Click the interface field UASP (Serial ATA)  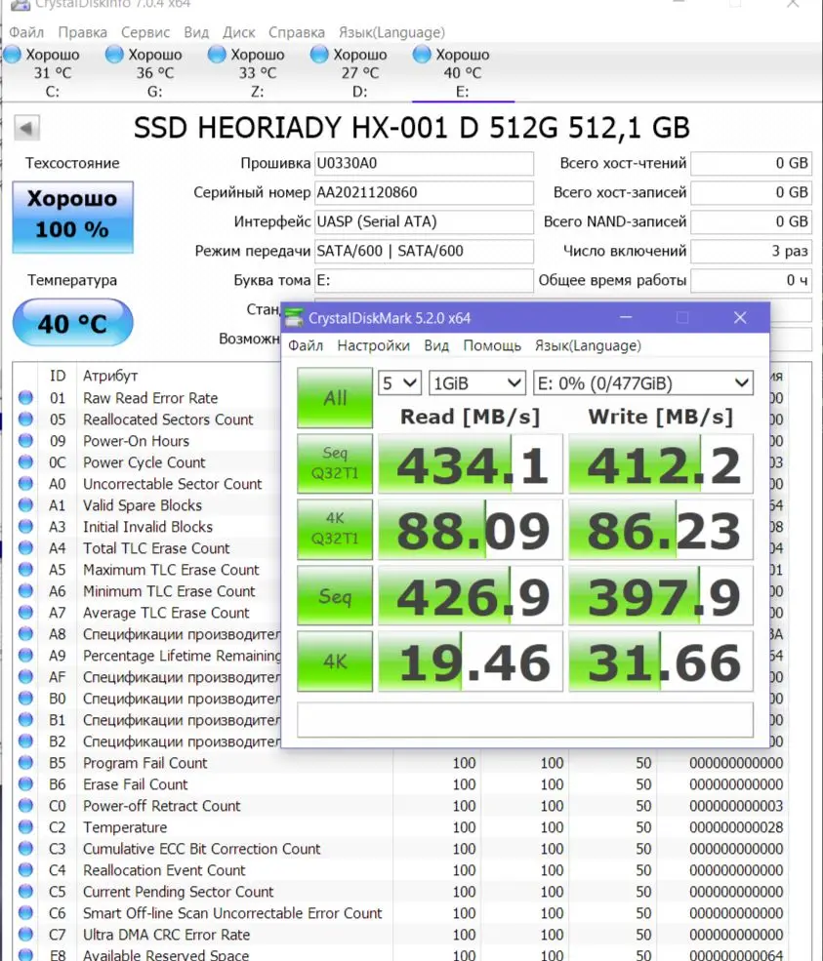[x=424, y=221]
